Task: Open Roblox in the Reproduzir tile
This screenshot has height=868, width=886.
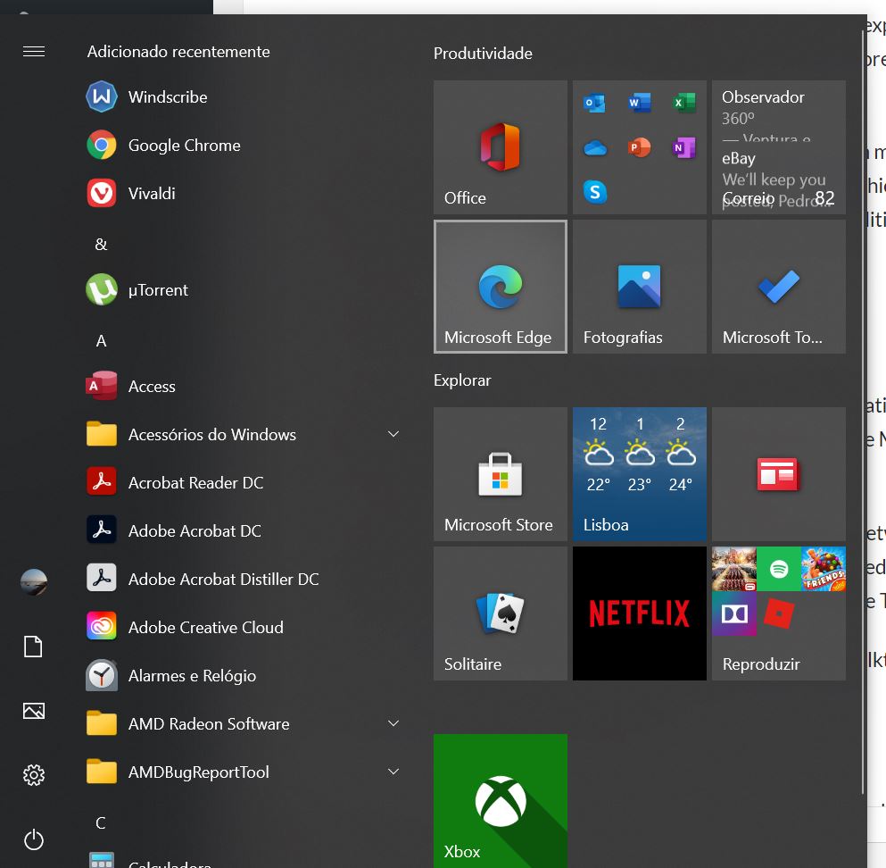Action: point(779,613)
